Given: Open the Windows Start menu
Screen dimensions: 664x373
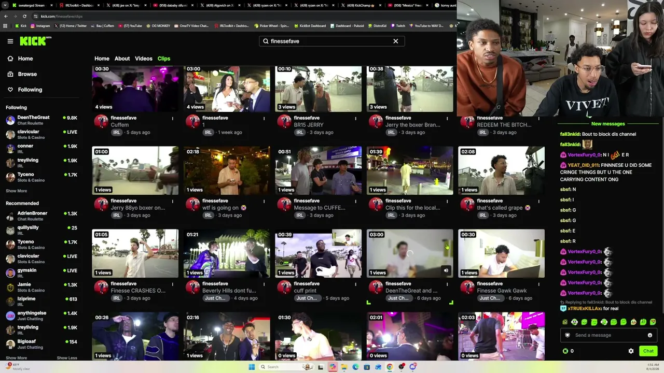Looking at the screenshot, I should point(252,367).
